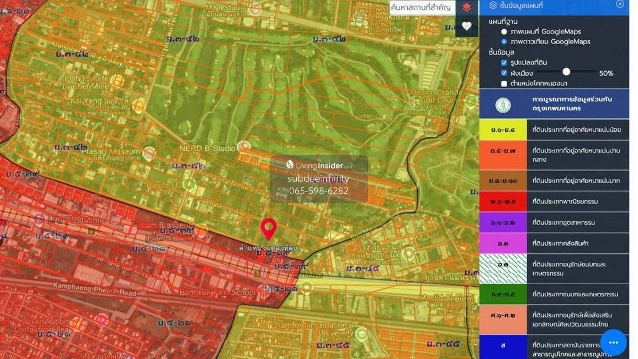Open the blue three-dots floating menu
Screen dimensions: 638x359
[613, 343]
